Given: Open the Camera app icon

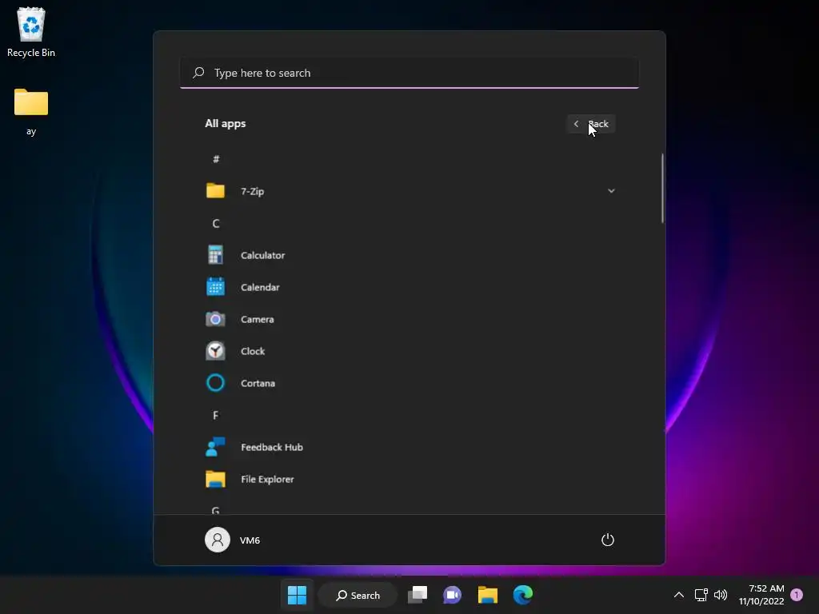Looking at the screenshot, I should (215, 319).
